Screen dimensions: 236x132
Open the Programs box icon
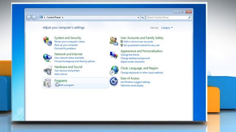[48, 83]
